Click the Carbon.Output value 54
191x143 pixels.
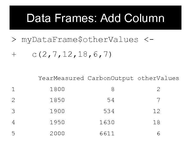111,100
